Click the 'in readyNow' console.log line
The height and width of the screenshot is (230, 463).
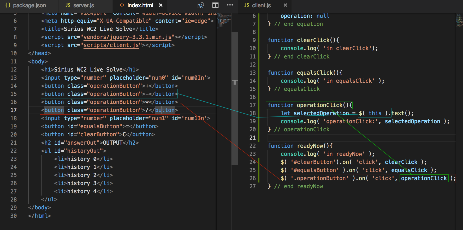[x=328, y=154]
